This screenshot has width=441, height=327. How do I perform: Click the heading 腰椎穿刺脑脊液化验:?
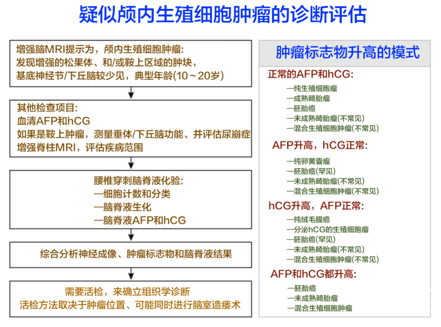138,181
